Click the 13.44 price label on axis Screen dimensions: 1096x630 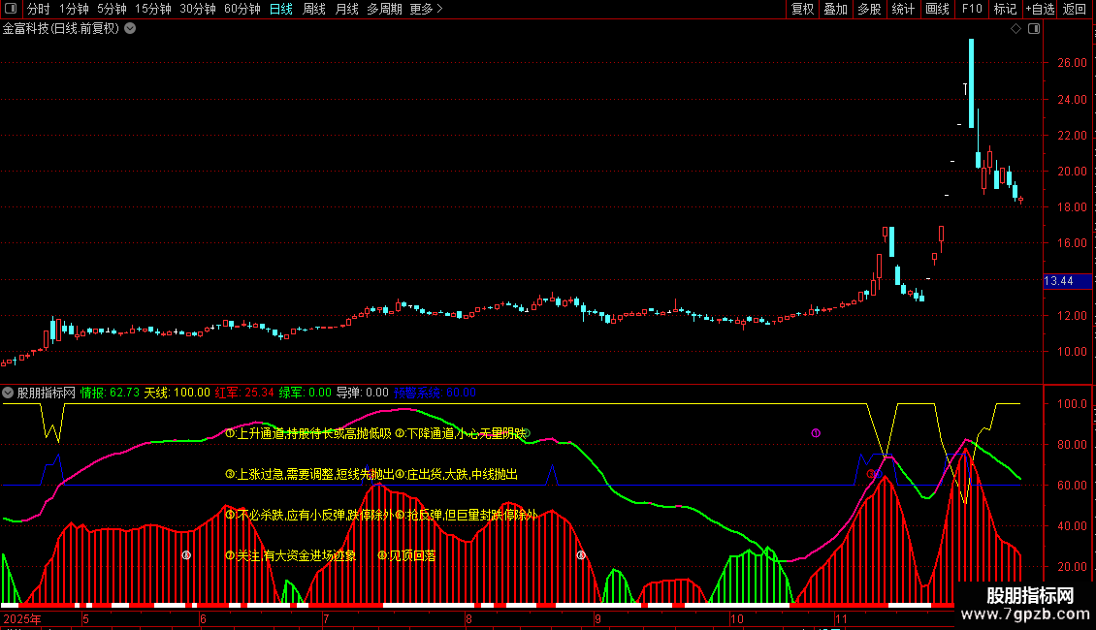click(1067, 281)
